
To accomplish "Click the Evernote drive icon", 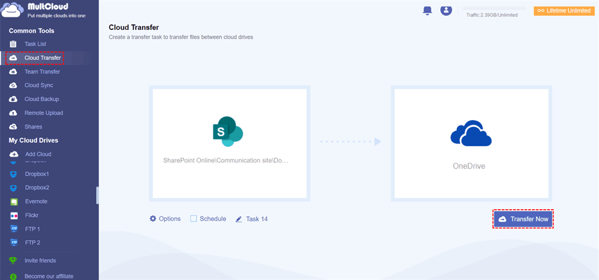I will [14, 202].
